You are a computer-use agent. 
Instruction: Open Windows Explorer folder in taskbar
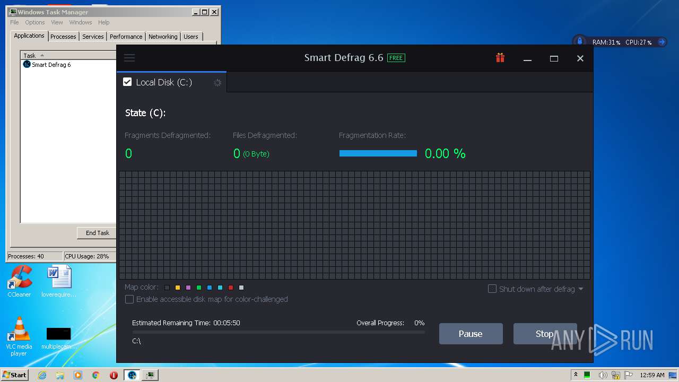(x=60, y=375)
